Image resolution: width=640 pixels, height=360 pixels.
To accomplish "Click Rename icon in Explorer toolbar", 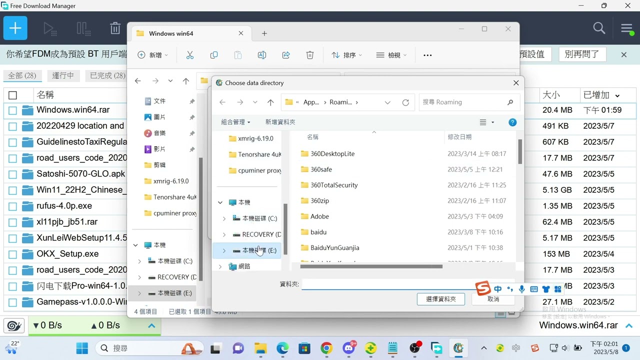I will tap(262, 55).
